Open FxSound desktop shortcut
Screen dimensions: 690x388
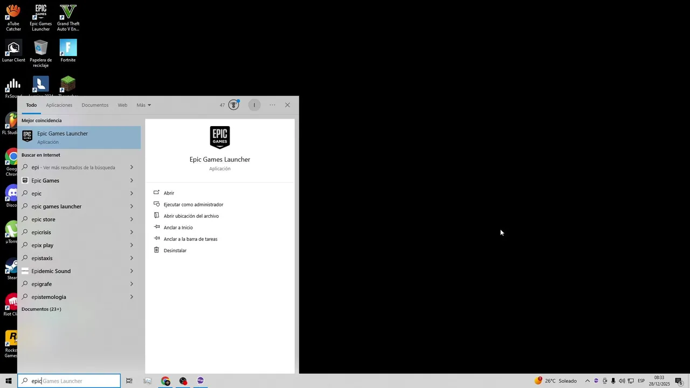(x=13, y=87)
